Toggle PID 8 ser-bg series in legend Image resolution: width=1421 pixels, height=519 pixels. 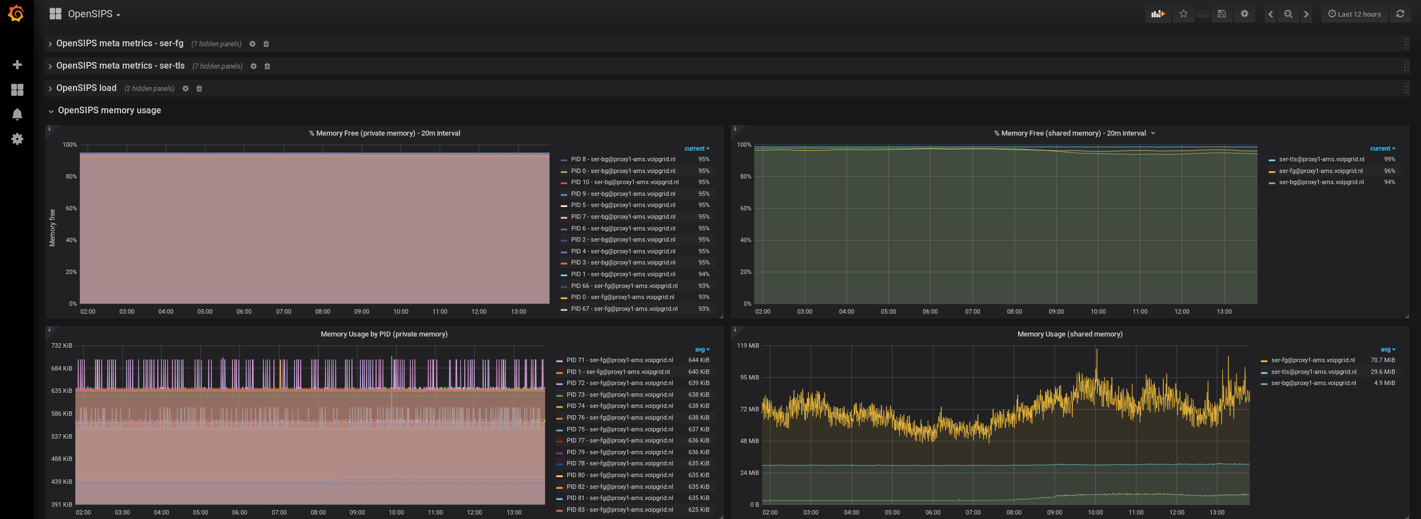623,160
